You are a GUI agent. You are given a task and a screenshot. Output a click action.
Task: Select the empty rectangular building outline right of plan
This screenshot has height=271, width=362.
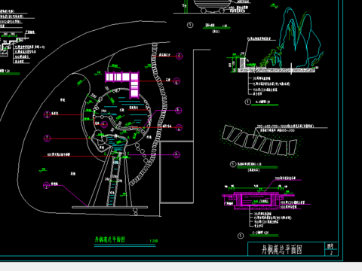pyautogui.click(x=176, y=172)
